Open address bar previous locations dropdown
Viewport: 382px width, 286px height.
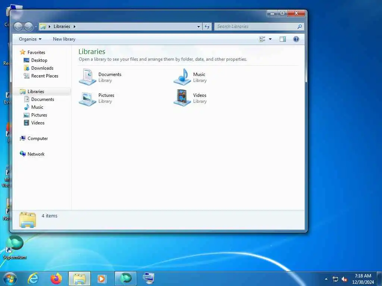(198, 26)
